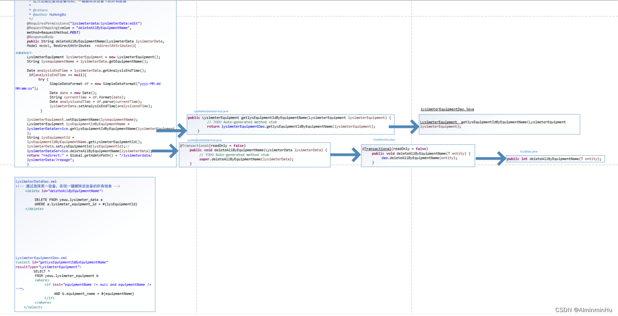The height and width of the screenshot is (316, 618).
Task: Click the "lysimeterEquipmentDao.java" heading
Action: (x=447, y=109)
